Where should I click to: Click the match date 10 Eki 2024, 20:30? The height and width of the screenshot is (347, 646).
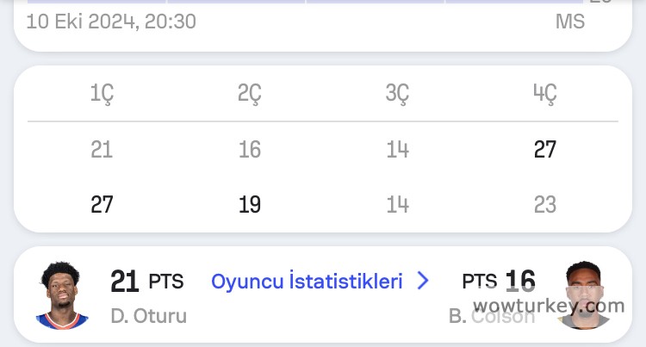pyautogui.click(x=111, y=22)
